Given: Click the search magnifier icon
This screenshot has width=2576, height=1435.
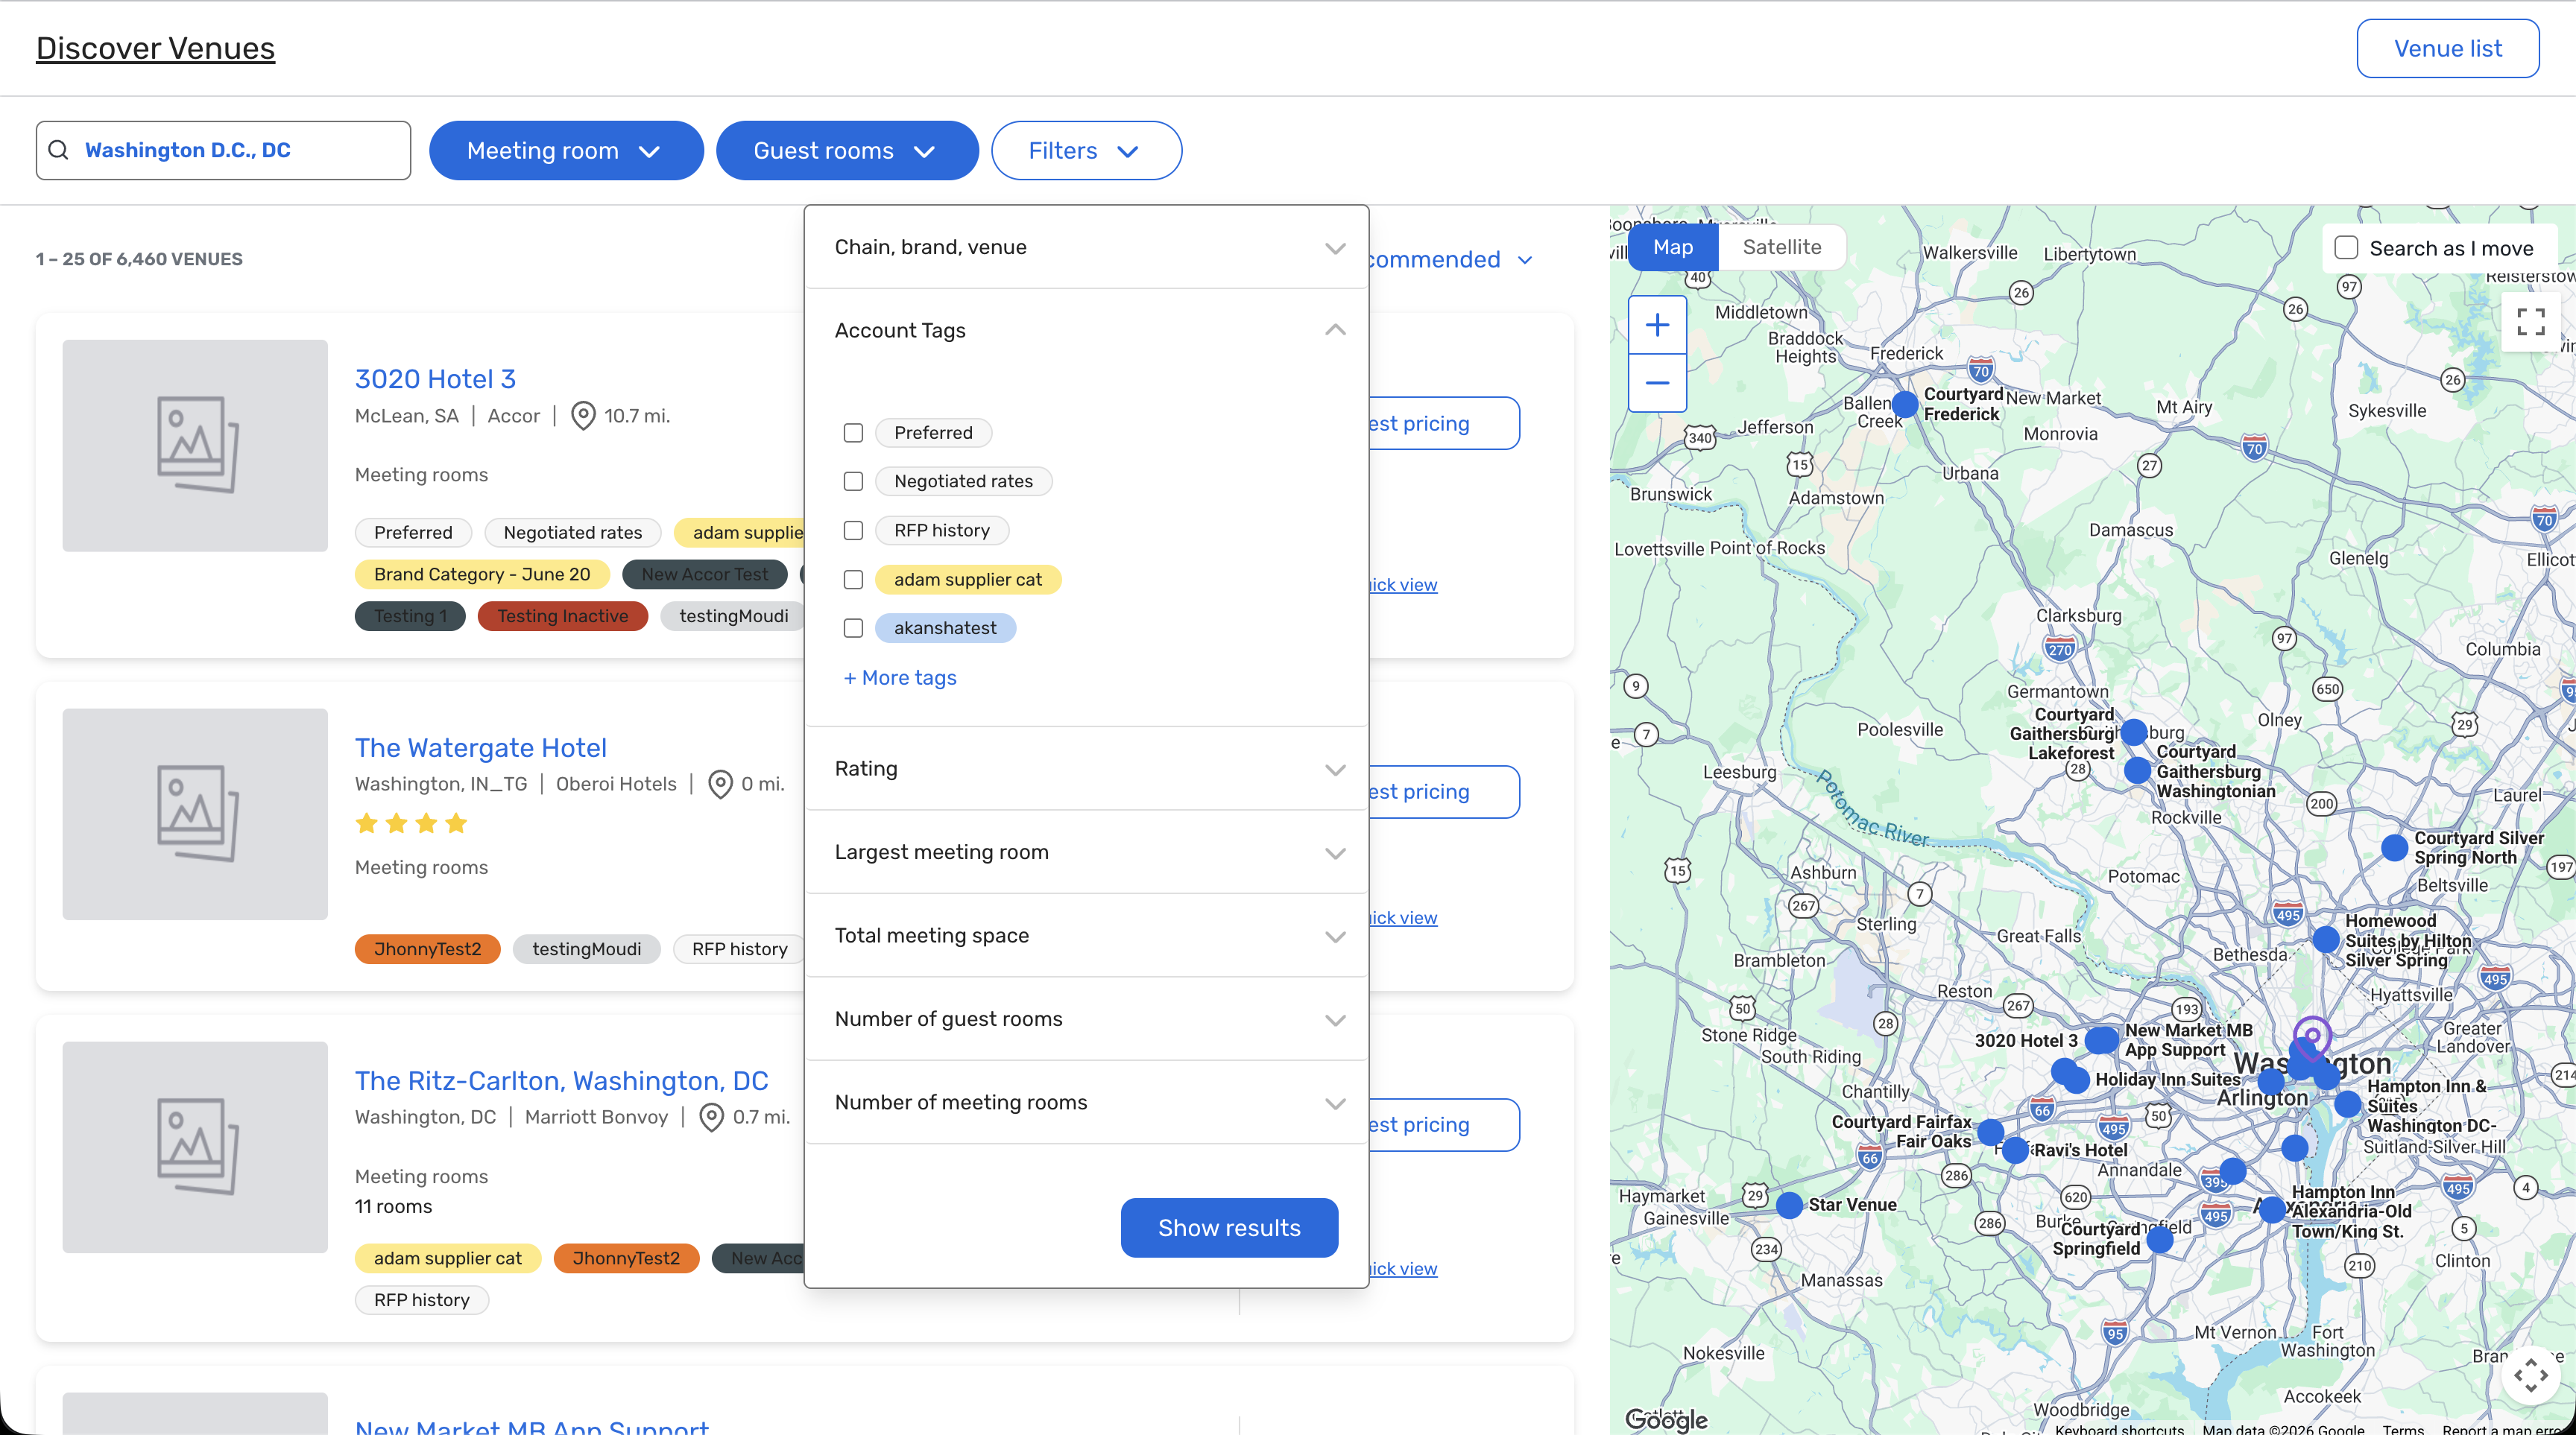Looking at the screenshot, I should pyautogui.click(x=59, y=150).
